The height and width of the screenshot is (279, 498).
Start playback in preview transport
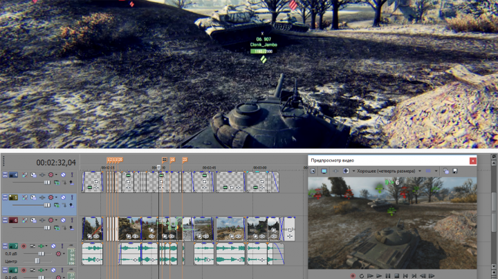click(379, 276)
